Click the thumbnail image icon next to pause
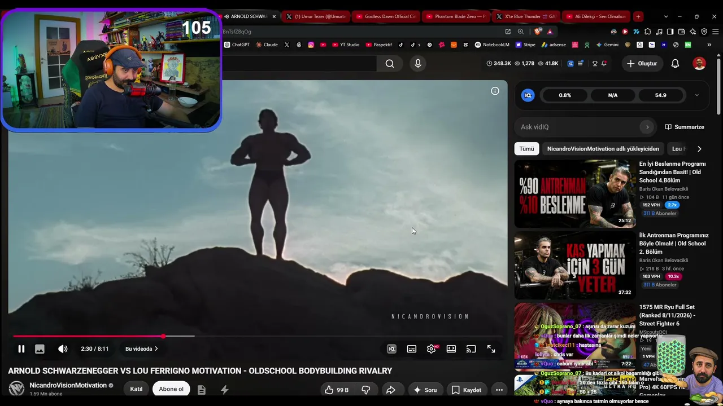Image resolution: width=723 pixels, height=406 pixels. click(40, 349)
